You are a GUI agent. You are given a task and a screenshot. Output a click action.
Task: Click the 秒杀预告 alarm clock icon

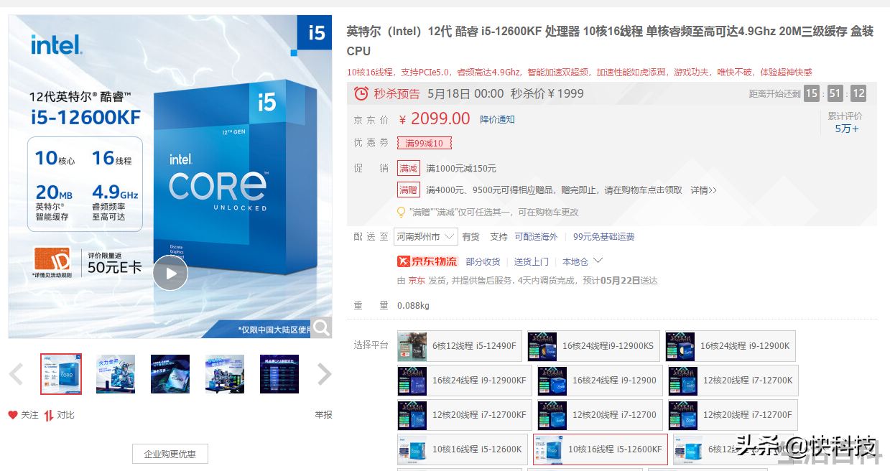click(x=361, y=93)
